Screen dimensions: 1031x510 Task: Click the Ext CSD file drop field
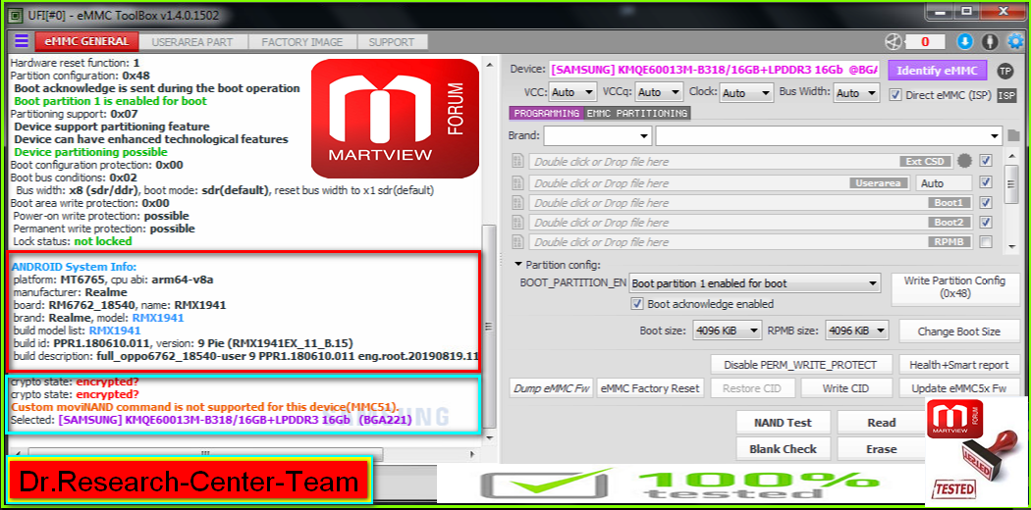coord(741,162)
